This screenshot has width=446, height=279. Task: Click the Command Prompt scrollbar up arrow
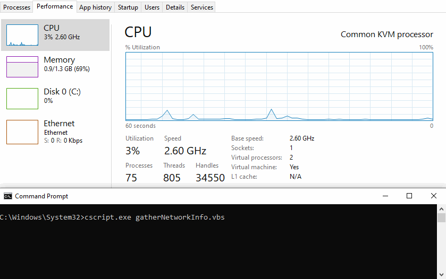click(441, 208)
